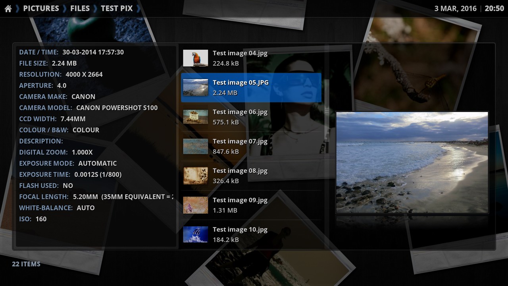Pick the sepia thumbnail of Test image 08
508x286 pixels.
pos(195,176)
